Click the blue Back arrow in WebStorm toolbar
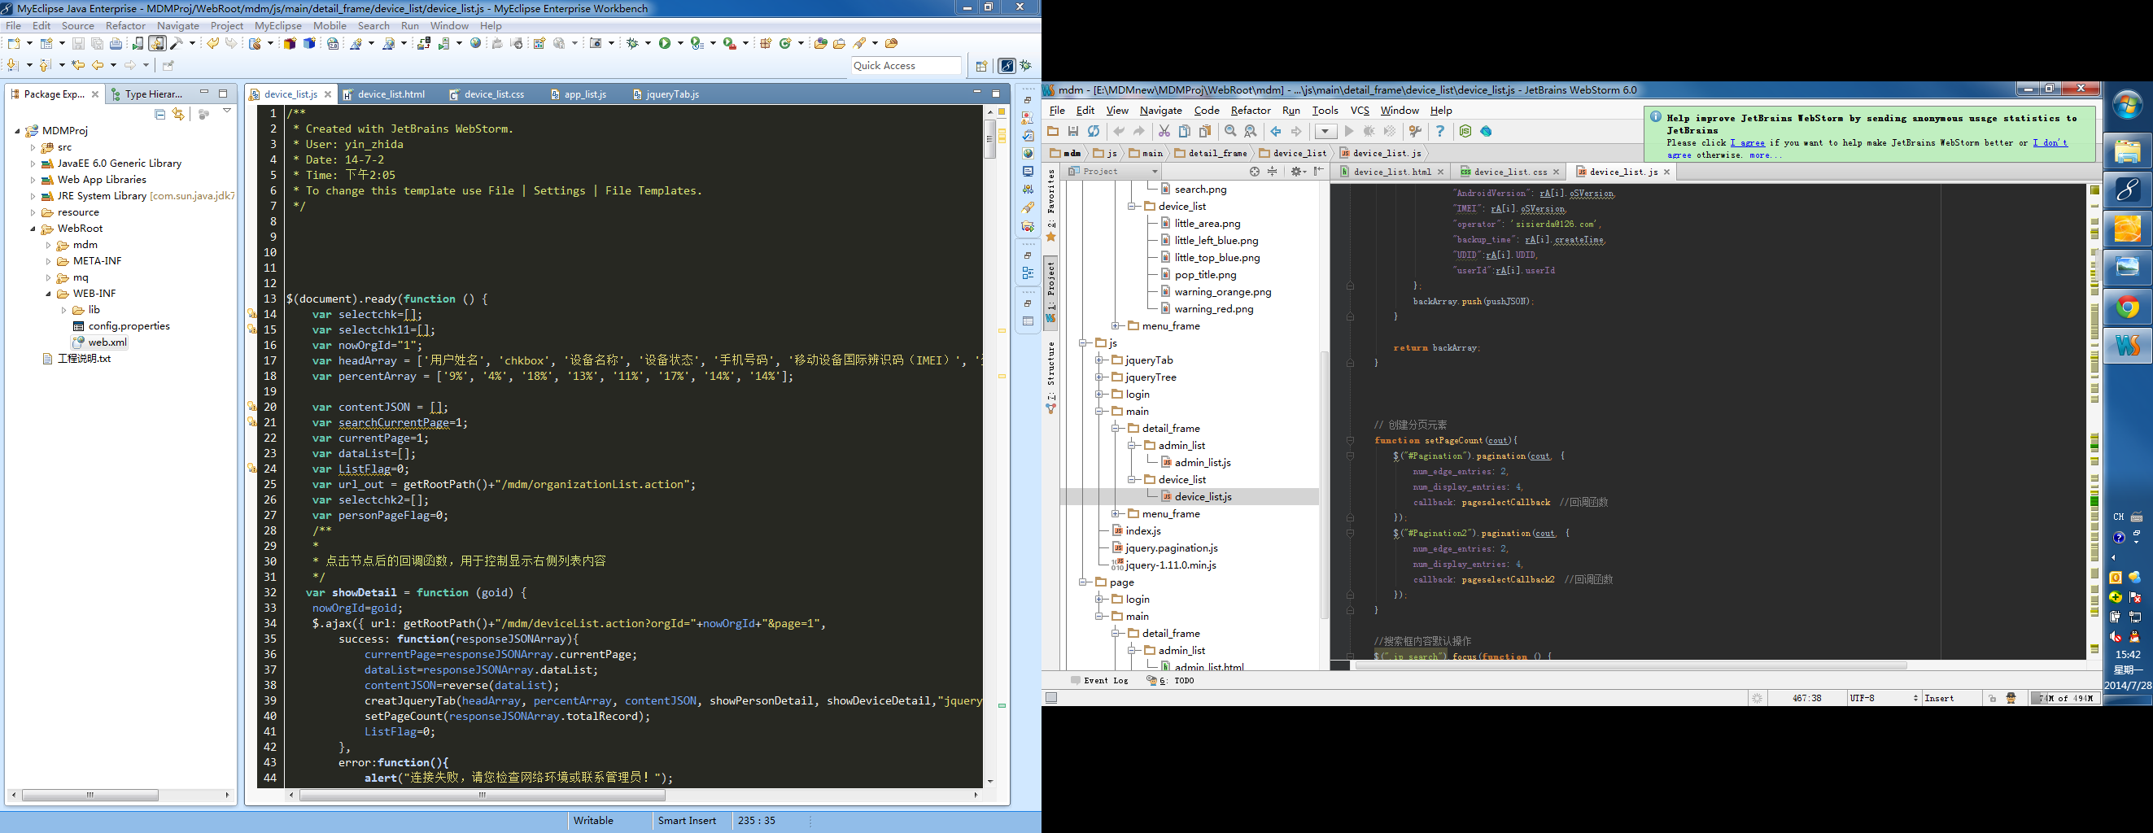The image size is (2153, 833). click(x=1276, y=131)
